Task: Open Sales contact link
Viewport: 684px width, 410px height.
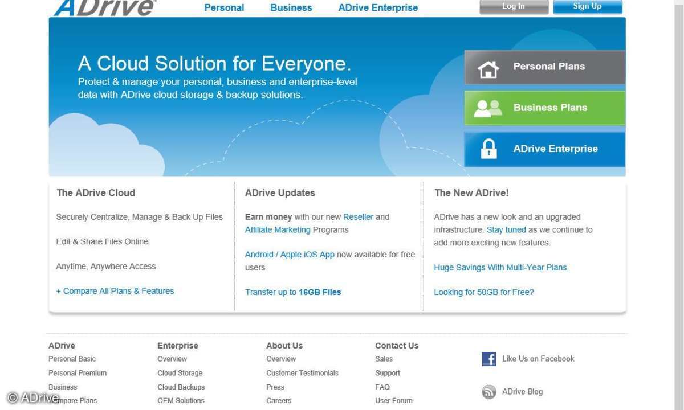Action: coord(384,359)
